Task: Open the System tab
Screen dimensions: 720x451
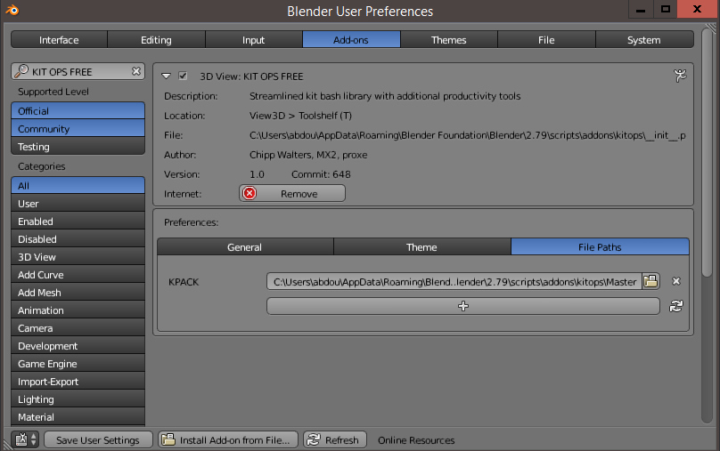Action: point(644,40)
